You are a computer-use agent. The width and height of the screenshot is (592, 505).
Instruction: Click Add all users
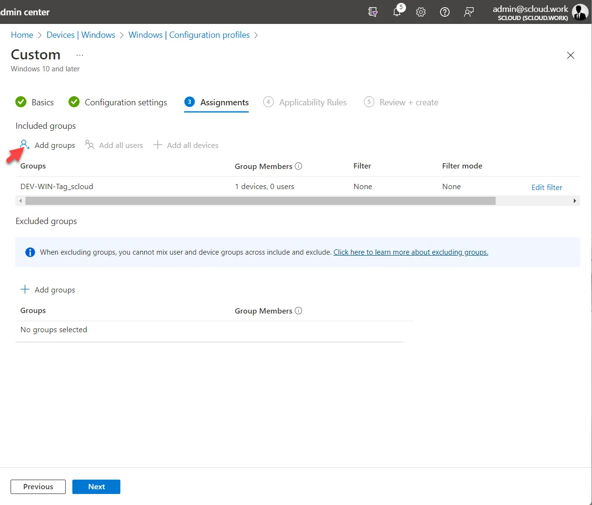(x=114, y=145)
